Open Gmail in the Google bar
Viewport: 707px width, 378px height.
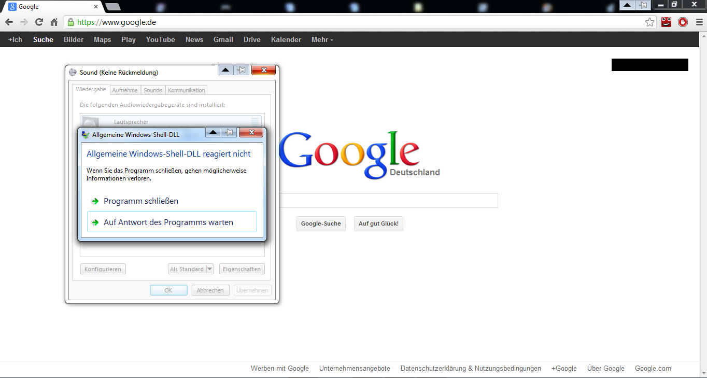click(223, 39)
